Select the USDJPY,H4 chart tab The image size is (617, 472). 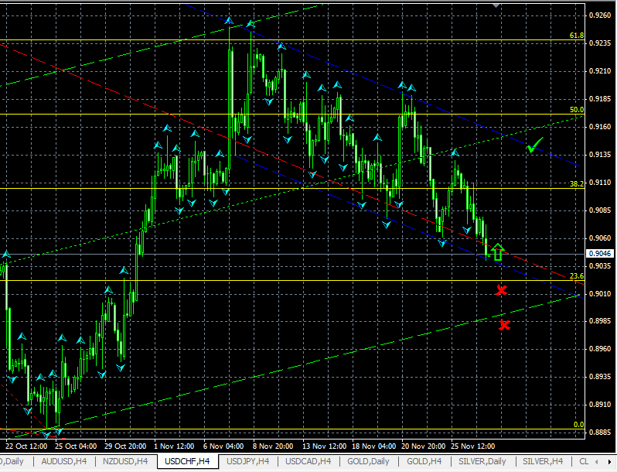[x=248, y=461]
